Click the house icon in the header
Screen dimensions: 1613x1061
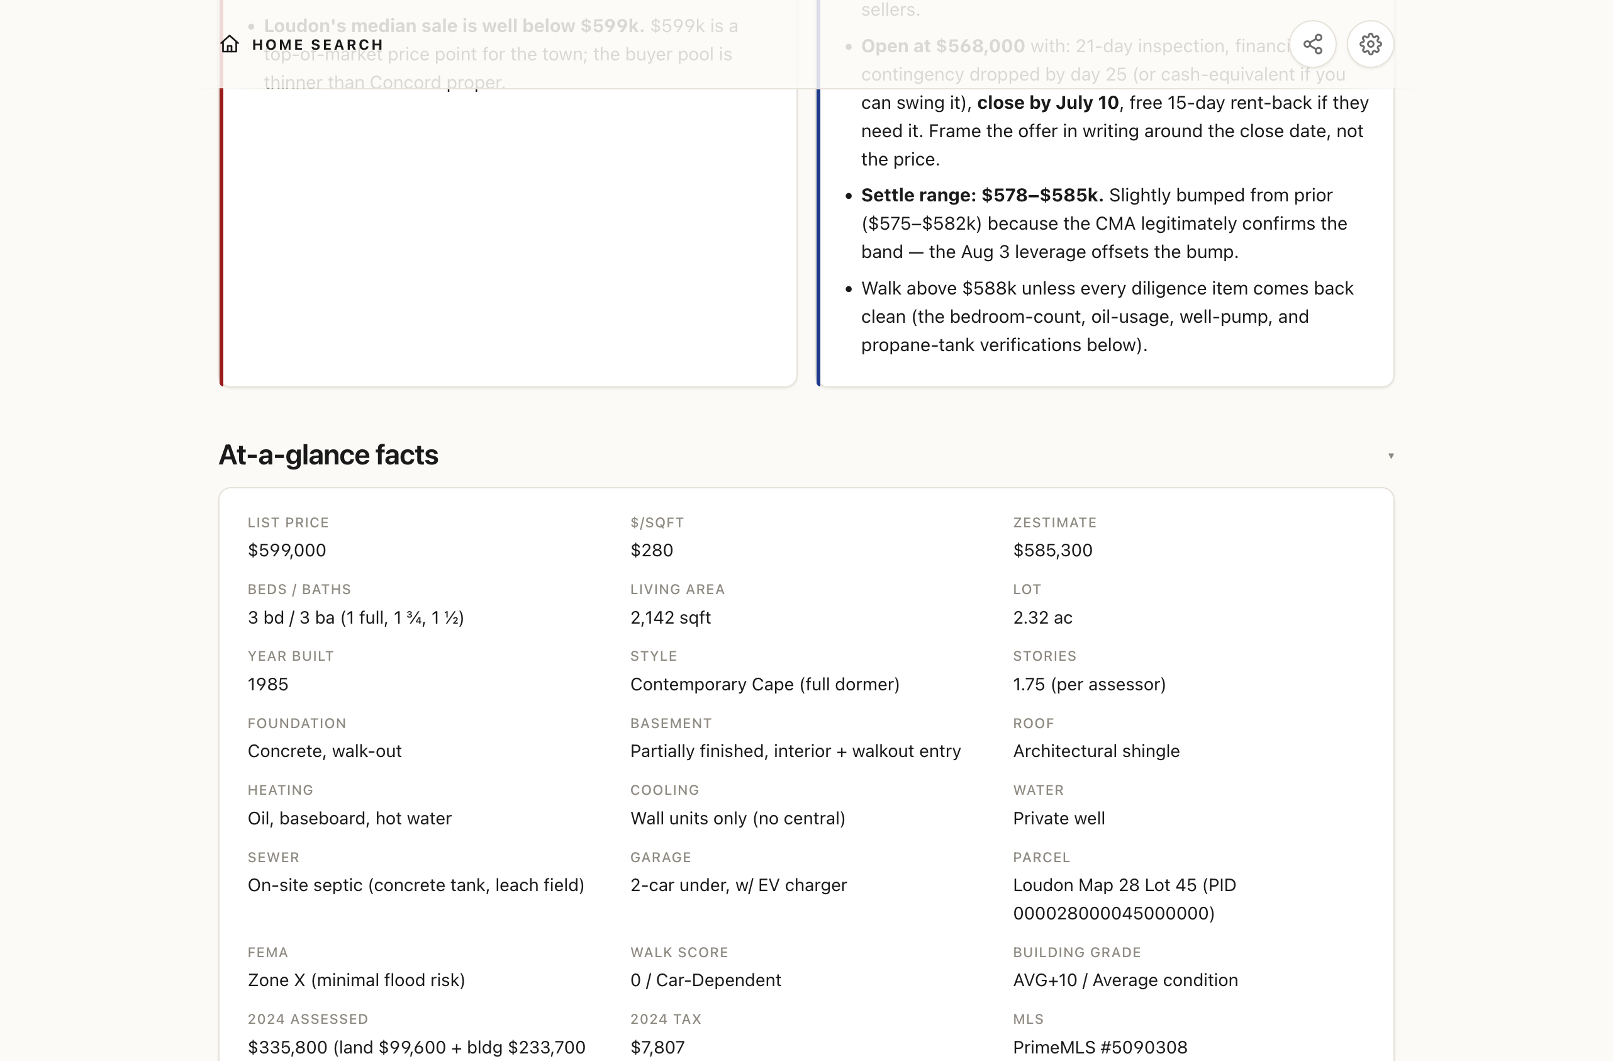pos(230,44)
